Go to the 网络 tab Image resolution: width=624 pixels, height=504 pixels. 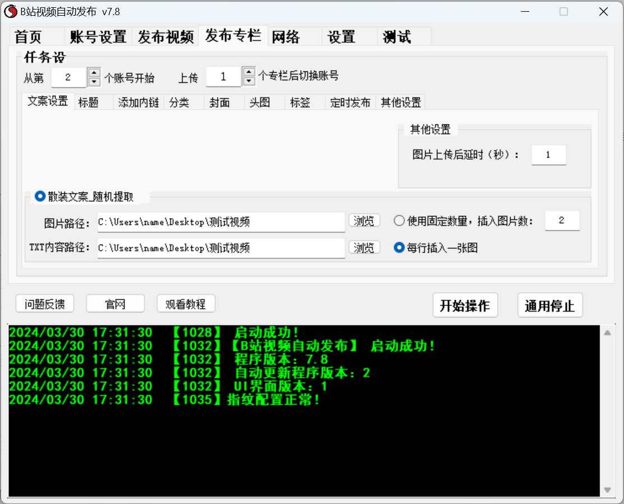[295, 37]
